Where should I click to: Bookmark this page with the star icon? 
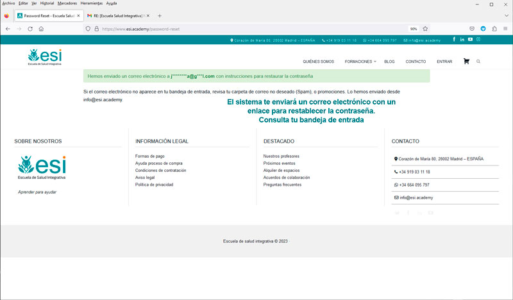click(425, 29)
